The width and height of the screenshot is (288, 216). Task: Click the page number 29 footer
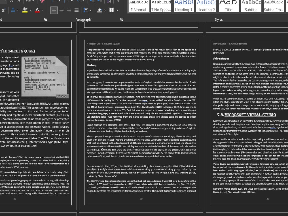point(15,199)
